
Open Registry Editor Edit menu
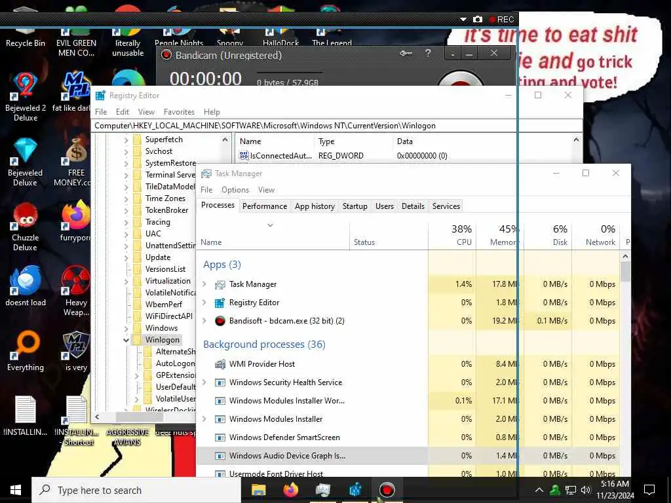[123, 112]
